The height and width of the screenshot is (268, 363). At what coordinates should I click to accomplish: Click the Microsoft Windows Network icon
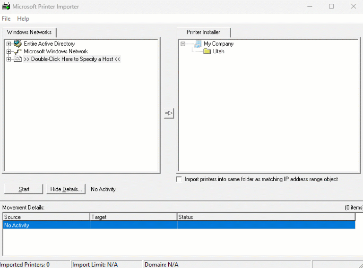click(17, 51)
